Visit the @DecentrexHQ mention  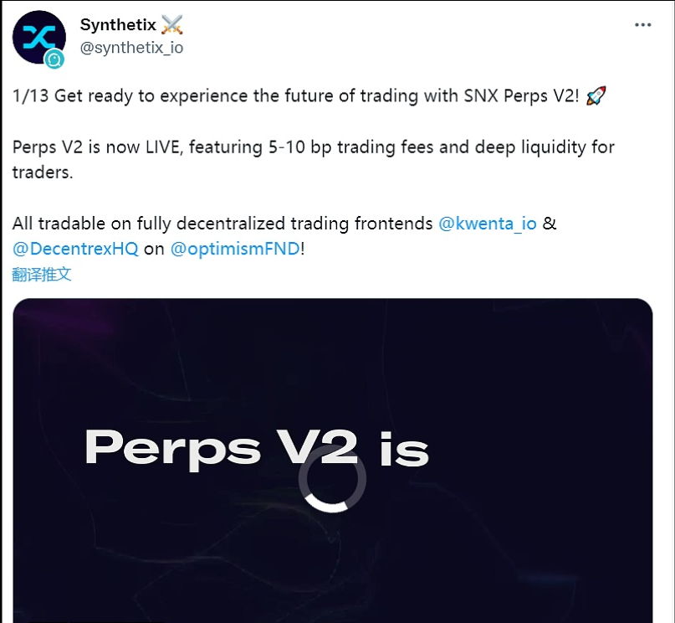pos(76,250)
